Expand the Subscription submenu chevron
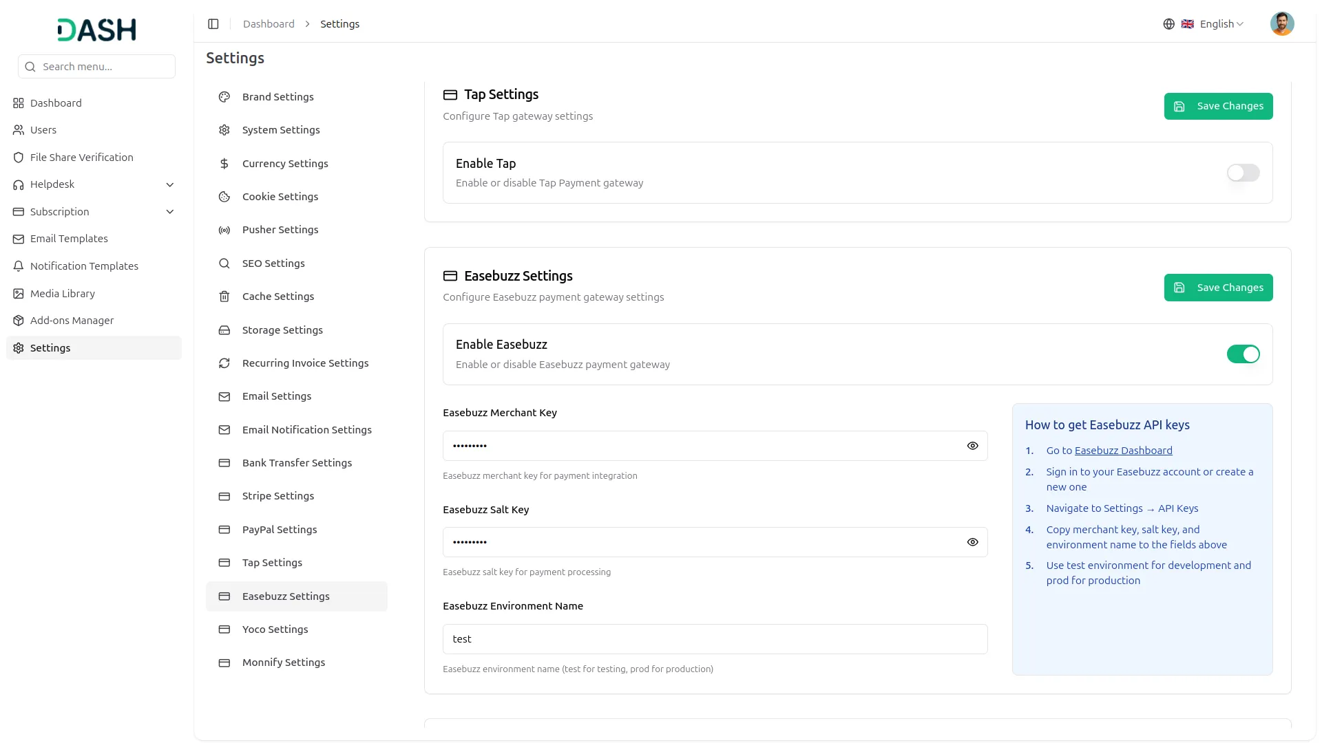Viewport: 1322px width, 743px height. click(170, 212)
